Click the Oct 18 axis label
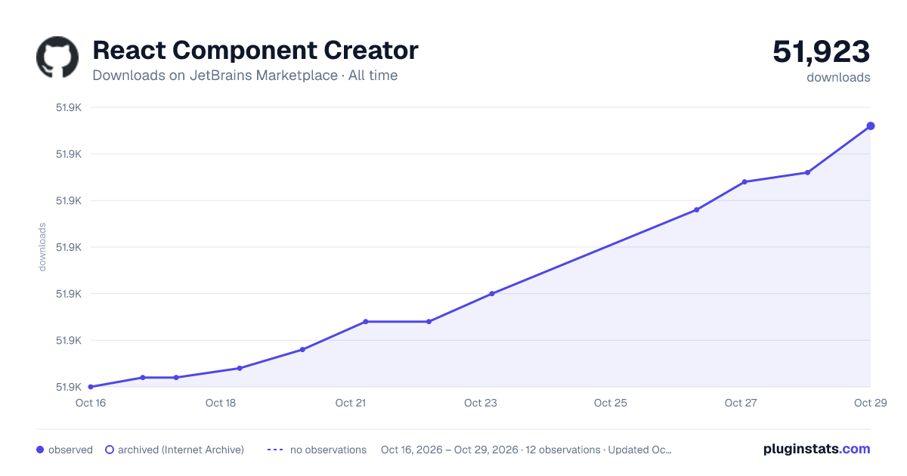907x476 pixels. pos(221,403)
